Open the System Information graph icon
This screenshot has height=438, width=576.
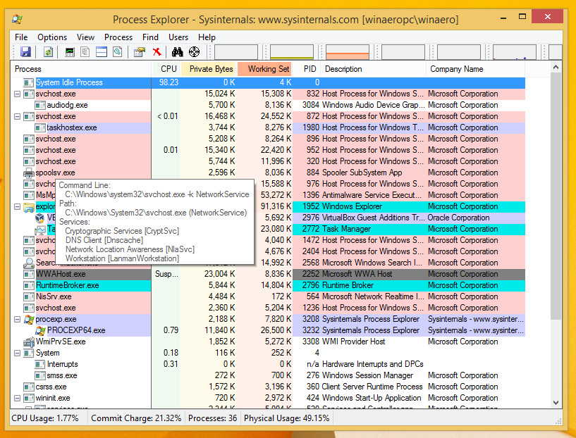[x=70, y=52]
